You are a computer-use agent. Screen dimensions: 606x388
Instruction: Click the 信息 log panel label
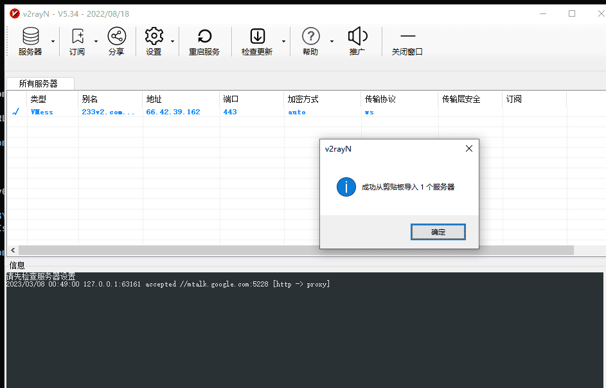tap(17, 265)
